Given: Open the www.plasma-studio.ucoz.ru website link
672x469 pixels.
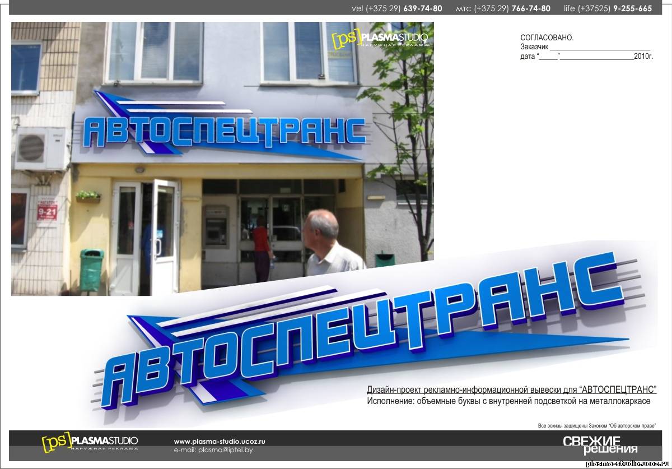Looking at the screenshot, I should click(x=220, y=441).
